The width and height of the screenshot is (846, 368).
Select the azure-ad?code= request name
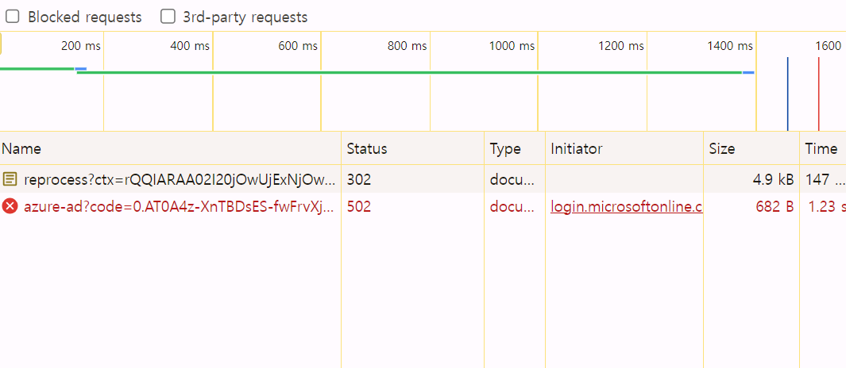[179, 207]
